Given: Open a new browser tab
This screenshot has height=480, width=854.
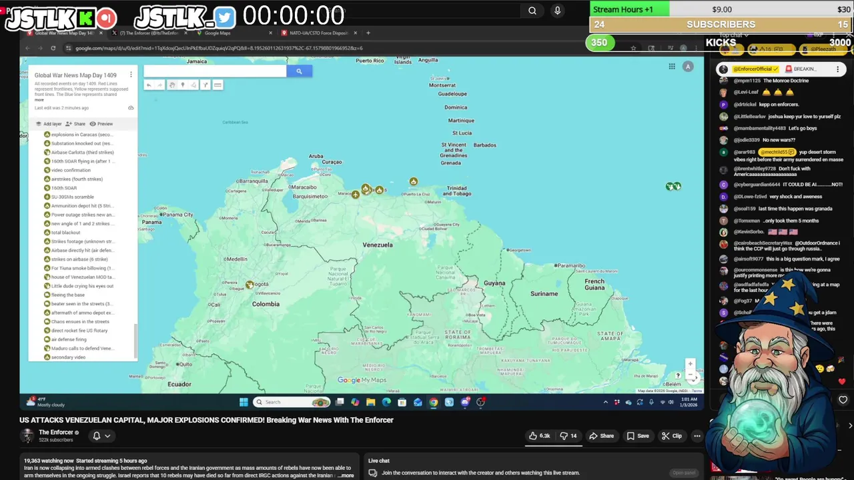Looking at the screenshot, I should pyautogui.click(x=368, y=33).
